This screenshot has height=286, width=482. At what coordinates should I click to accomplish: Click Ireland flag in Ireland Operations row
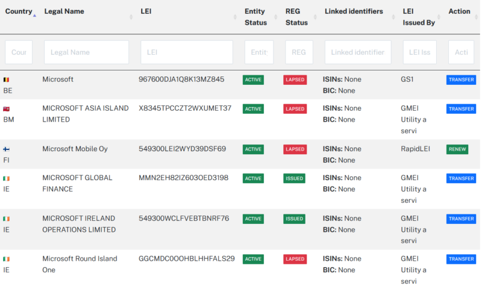(x=6, y=219)
